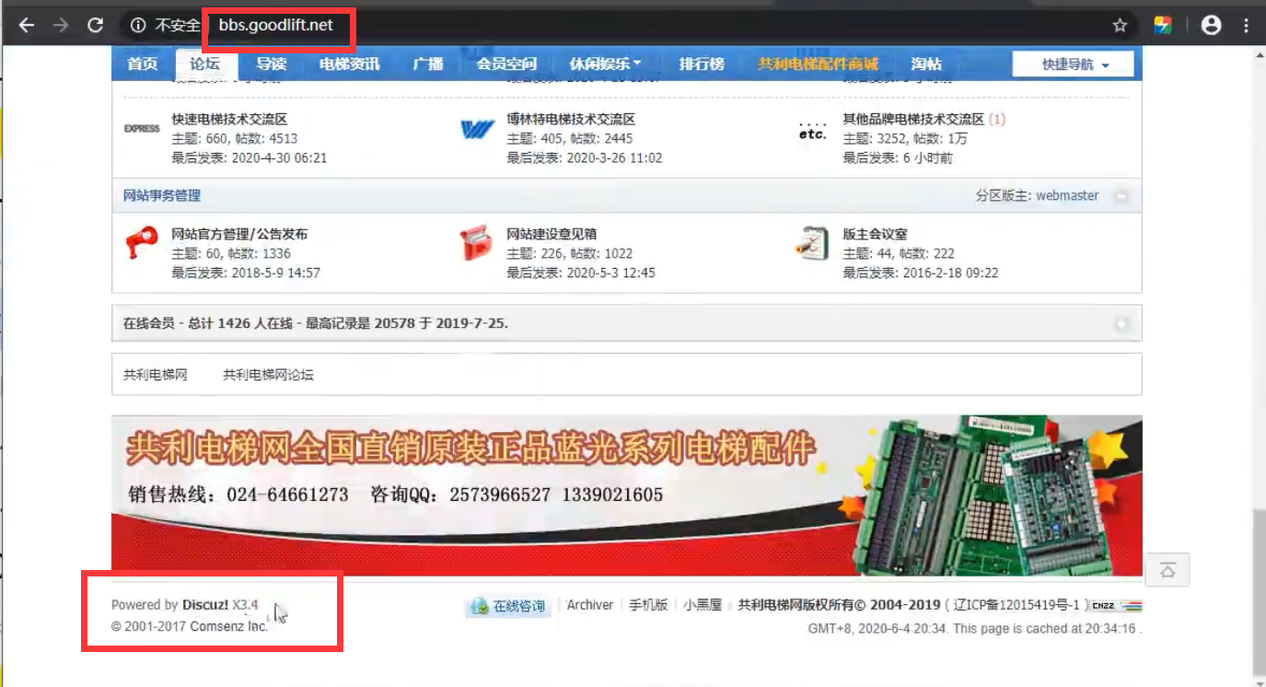
Task: Click the elevator parts advertisement banner
Action: (626, 495)
